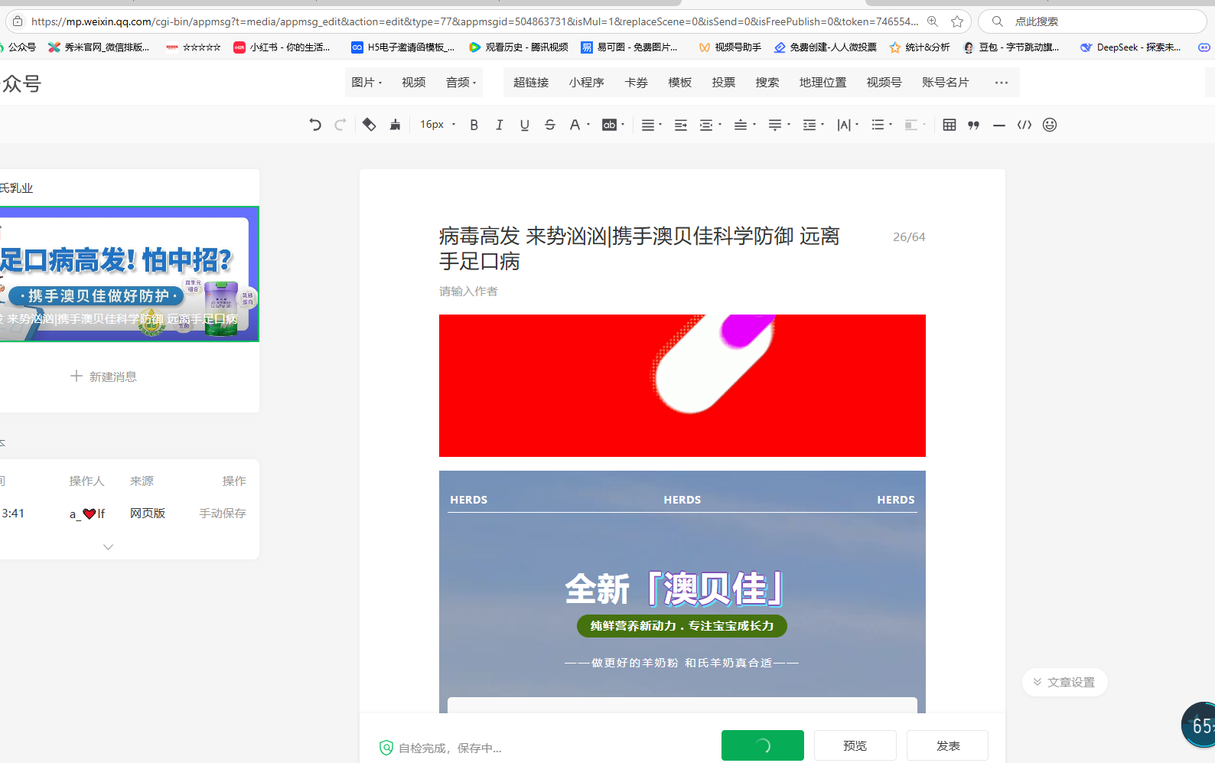Open the 易可图 bookmark
1215x763 pixels.
pyautogui.click(x=630, y=47)
